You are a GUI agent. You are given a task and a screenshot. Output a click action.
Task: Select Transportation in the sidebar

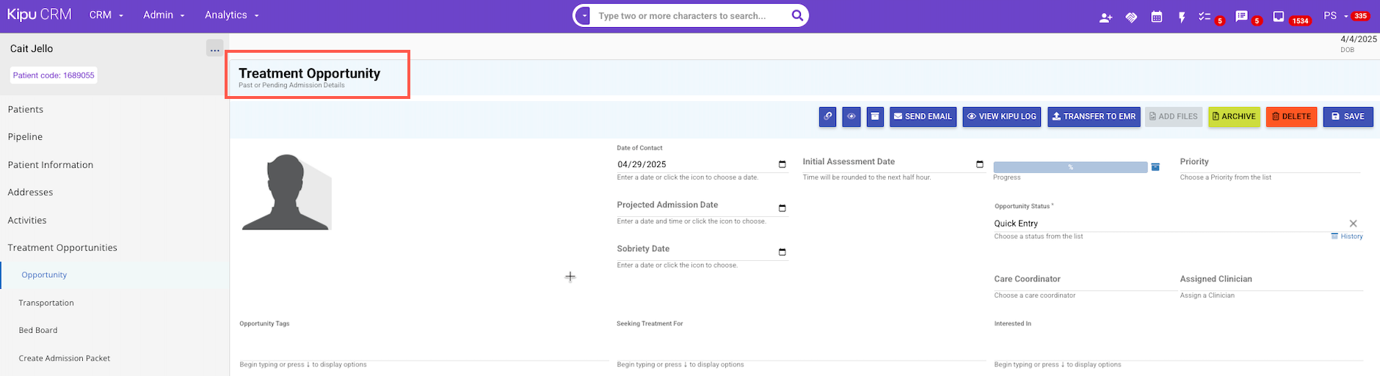[46, 303]
